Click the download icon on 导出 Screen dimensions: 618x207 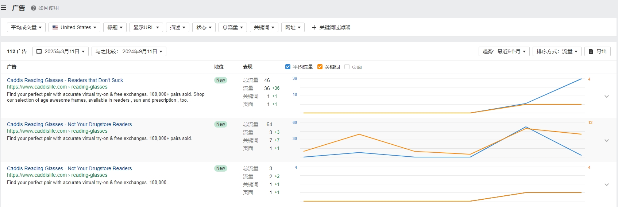(591, 51)
